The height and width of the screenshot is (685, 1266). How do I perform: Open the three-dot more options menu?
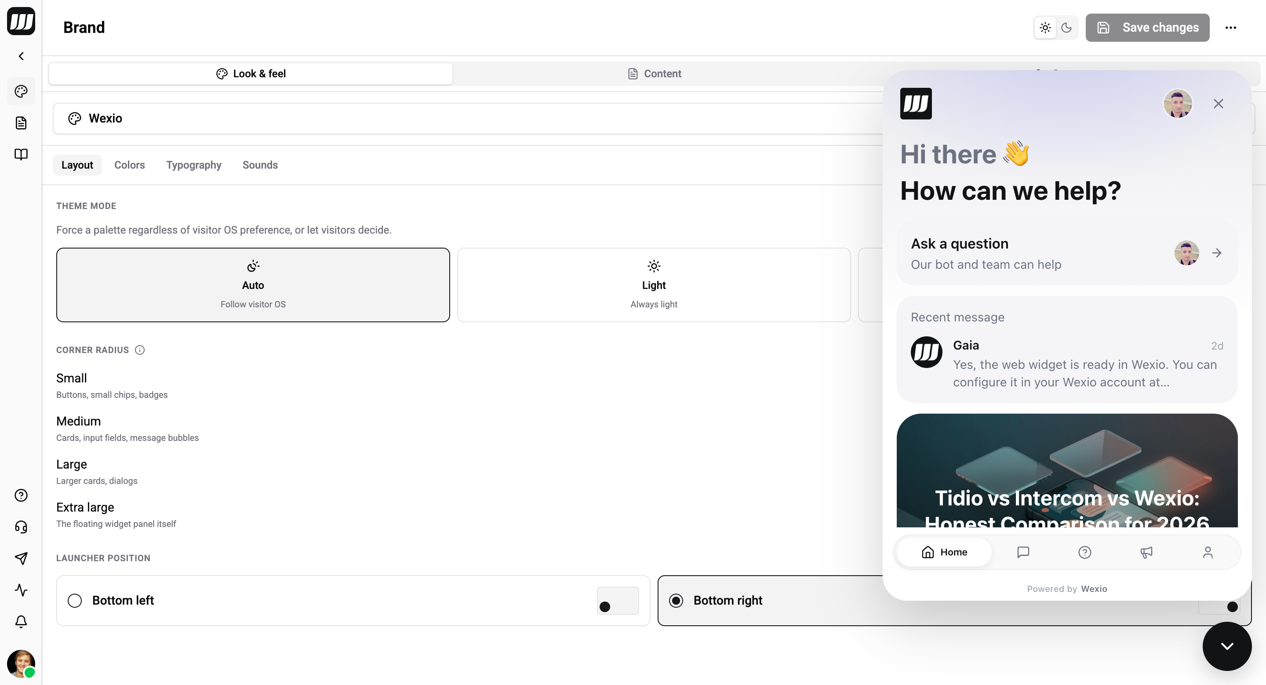click(x=1231, y=28)
